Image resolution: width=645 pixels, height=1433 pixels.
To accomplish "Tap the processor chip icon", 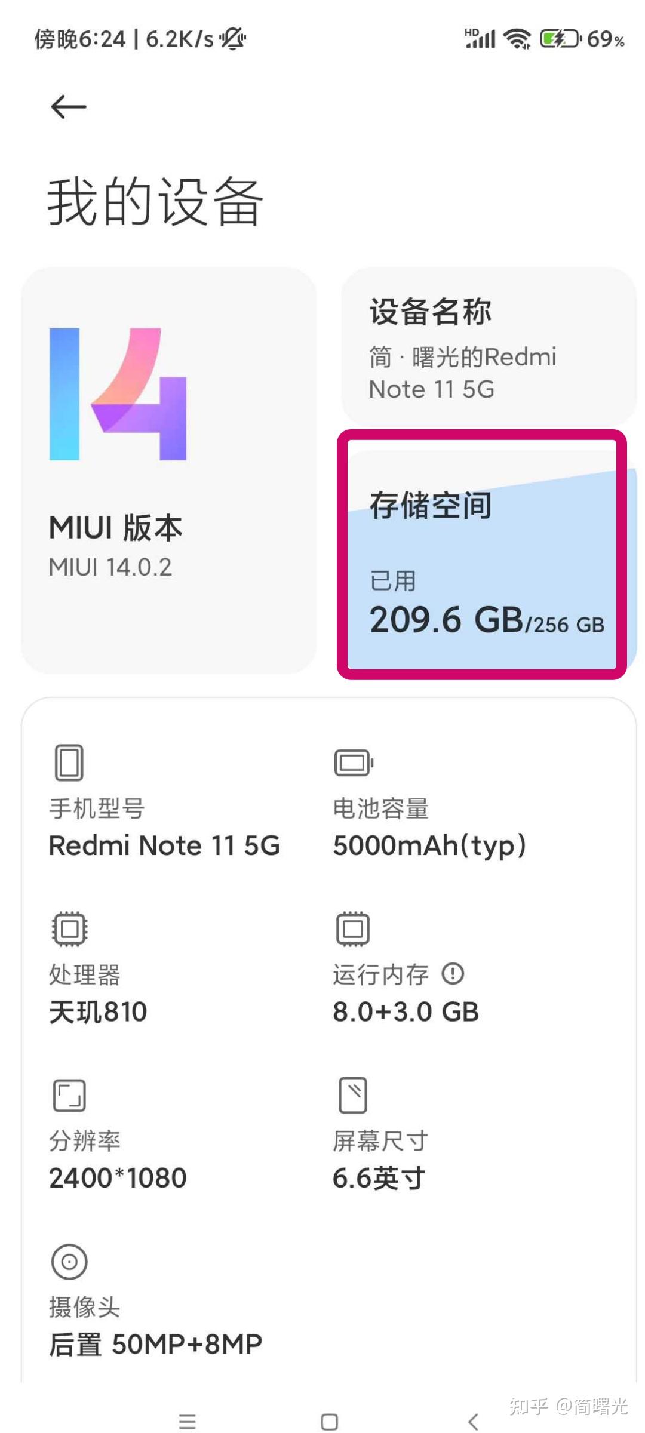I will click(69, 928).
